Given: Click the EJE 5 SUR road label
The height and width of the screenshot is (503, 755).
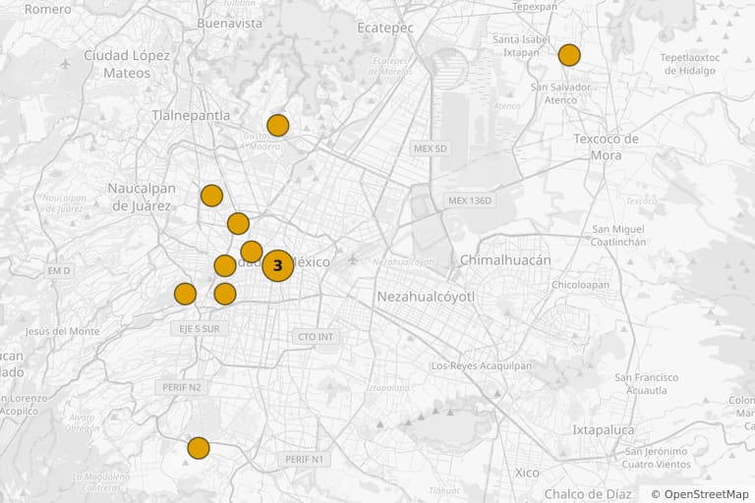Looking at the screenshot, I should pyautogui.click(x=200, y=329).
